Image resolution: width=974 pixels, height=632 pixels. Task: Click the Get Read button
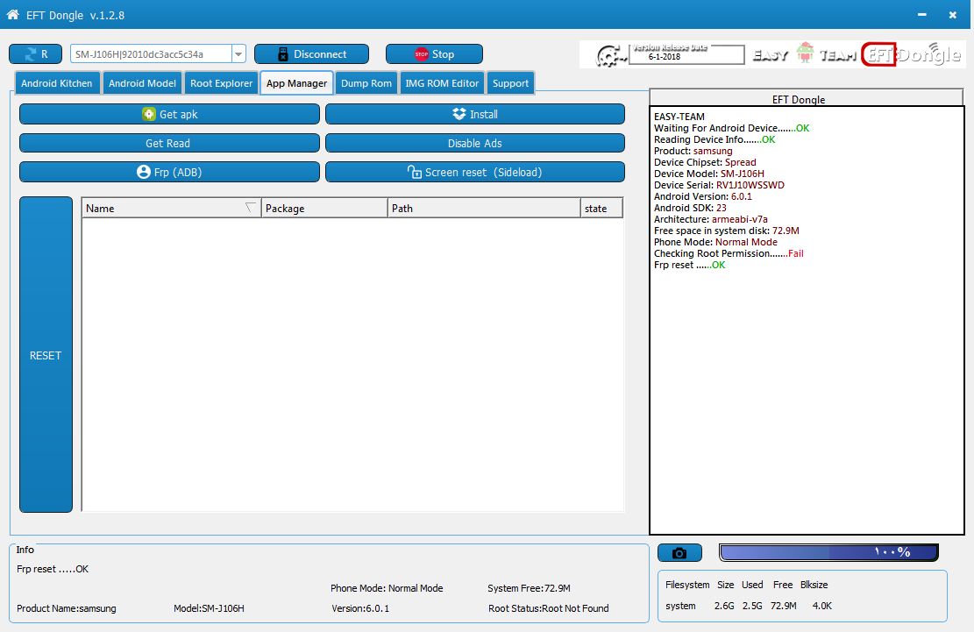(x=169, y=144)
